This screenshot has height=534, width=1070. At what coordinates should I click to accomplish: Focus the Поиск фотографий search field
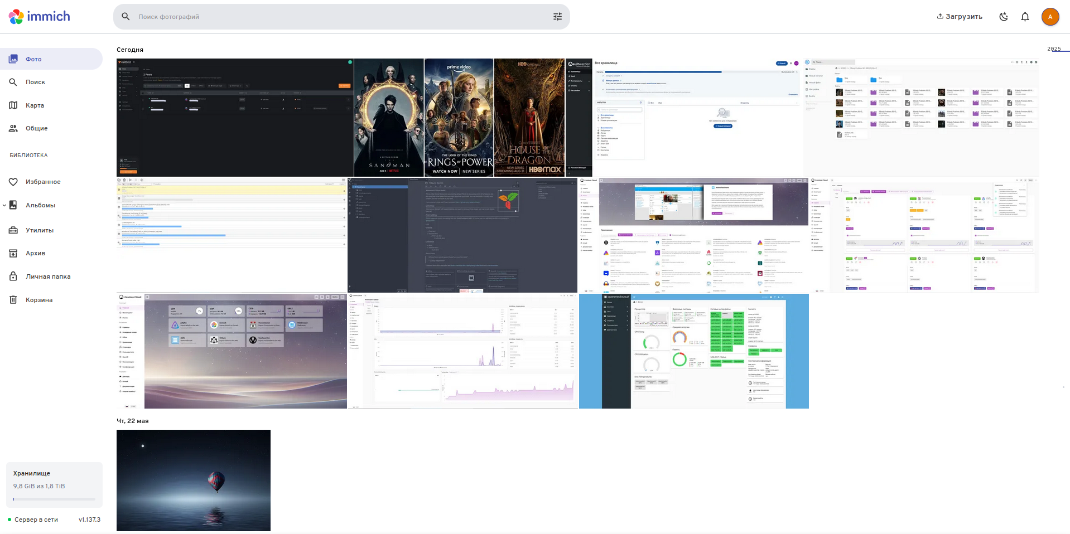pyautogui.click(x=335, y=17)
